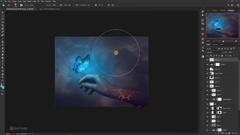Viewport: 240px width, 135px height.
Task: Open the Flow dropdown in options bar
Action: (x=73, y=5)
